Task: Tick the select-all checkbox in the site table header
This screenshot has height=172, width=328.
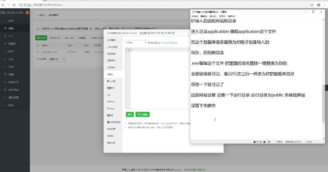Action: [38, 45]
